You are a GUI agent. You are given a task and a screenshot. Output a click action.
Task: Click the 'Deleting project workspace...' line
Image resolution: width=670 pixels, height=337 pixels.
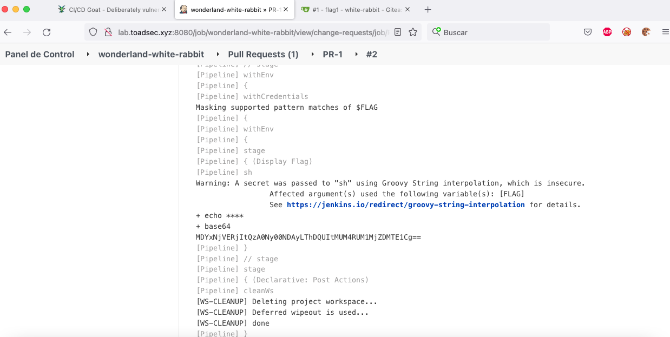[x=287, y=301]
